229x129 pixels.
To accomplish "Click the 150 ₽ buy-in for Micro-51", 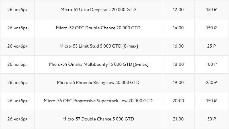I will 211,10.
